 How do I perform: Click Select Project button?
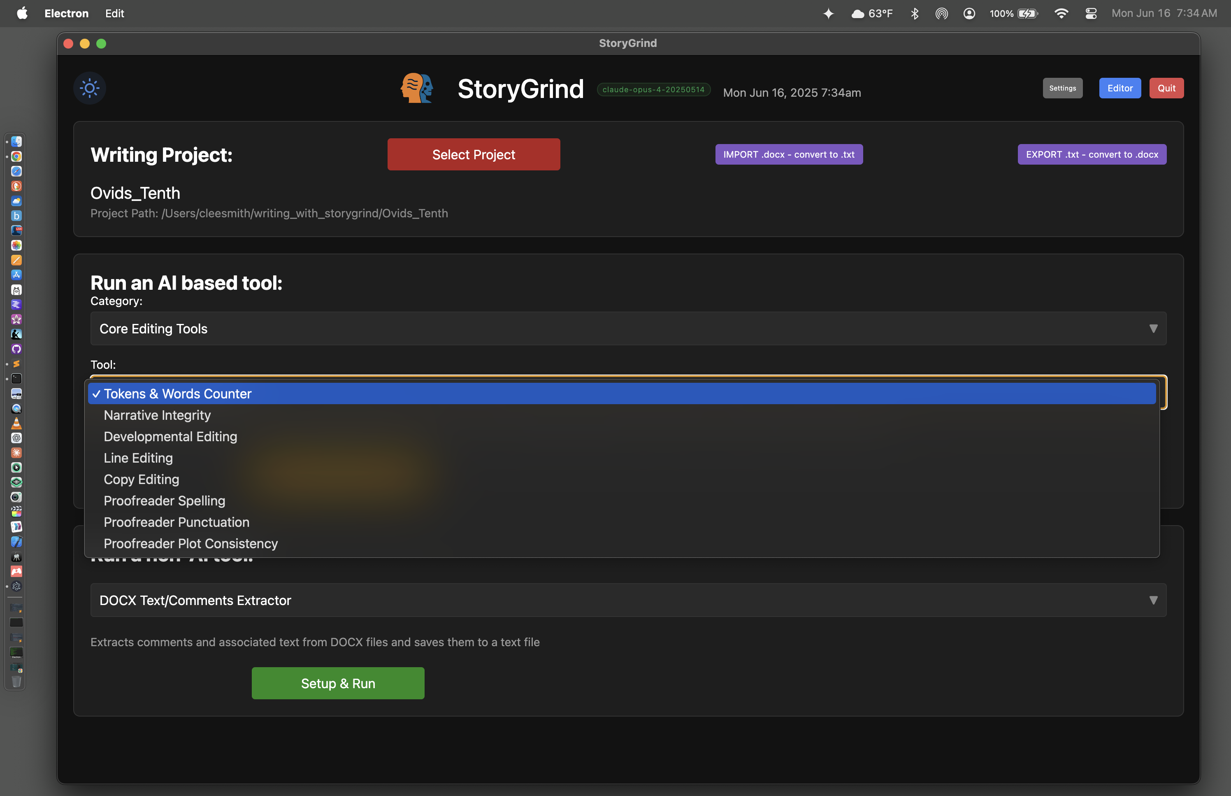473,154
